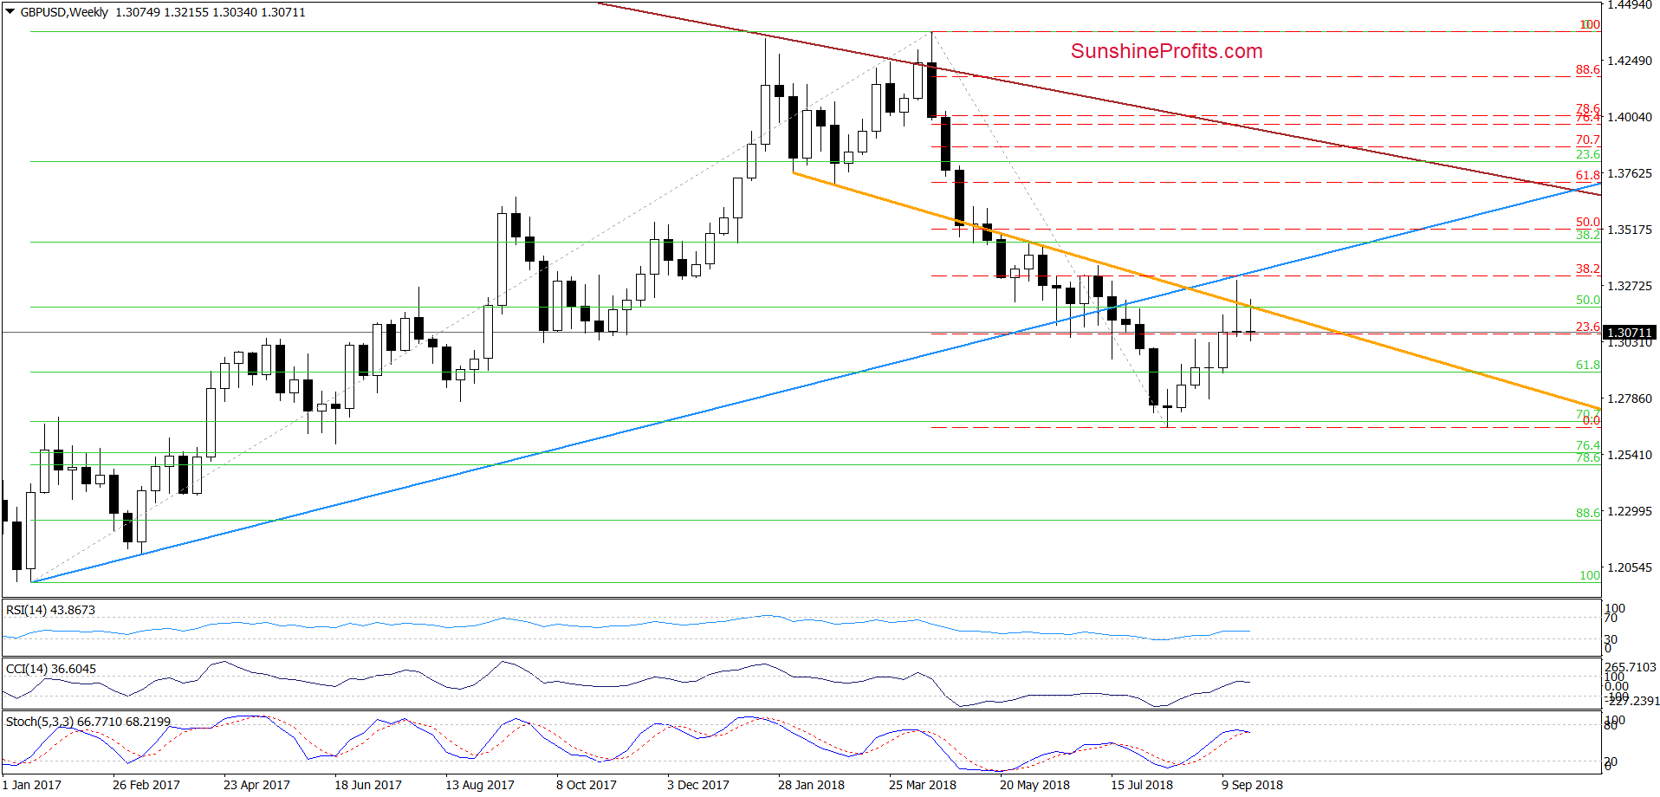Click the GBPUSD,Weekly chart title
The image size is (1660, 797).
click(64, 12)
